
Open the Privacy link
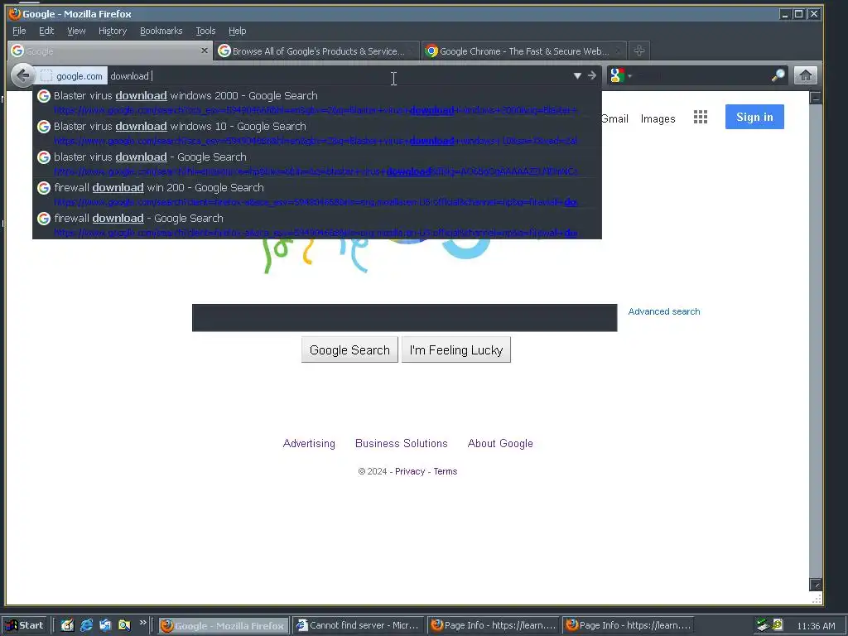(x=410, y=471)
